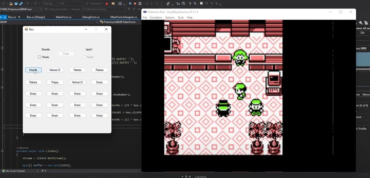Select the Weedle button in Box
This screenshot has width=370, height=178.
[x=33, y=70]
